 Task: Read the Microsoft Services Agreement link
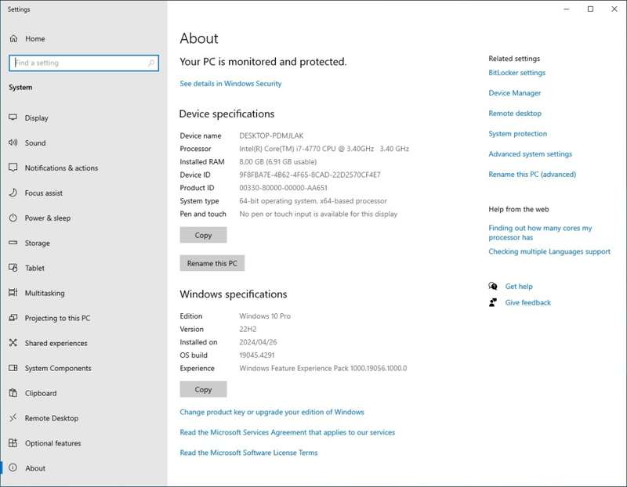(x=288, y=432)
